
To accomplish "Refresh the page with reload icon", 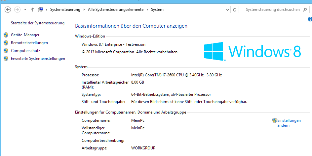I will pyautogui.click(x=235, y=10).
